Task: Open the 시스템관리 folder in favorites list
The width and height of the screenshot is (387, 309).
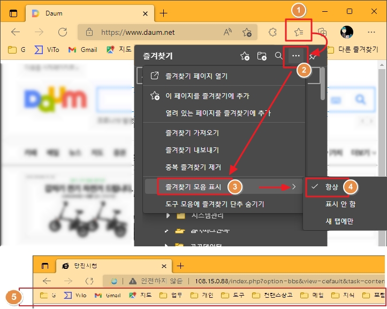Action: point(200,216)
